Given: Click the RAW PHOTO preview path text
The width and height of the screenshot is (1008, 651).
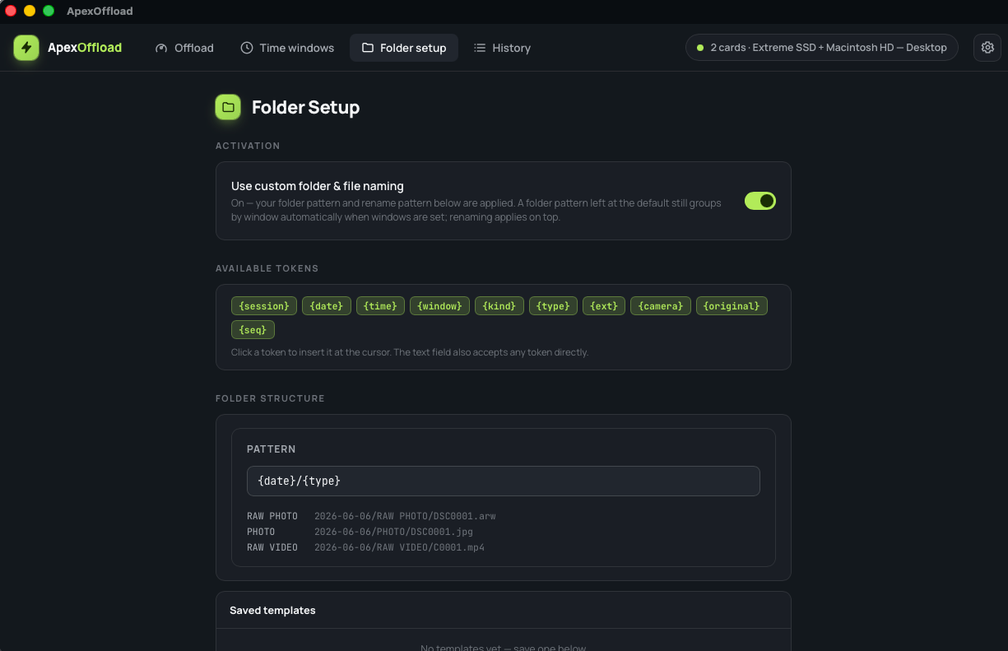Looking at the screenshot, I should (x=405, y=516).
